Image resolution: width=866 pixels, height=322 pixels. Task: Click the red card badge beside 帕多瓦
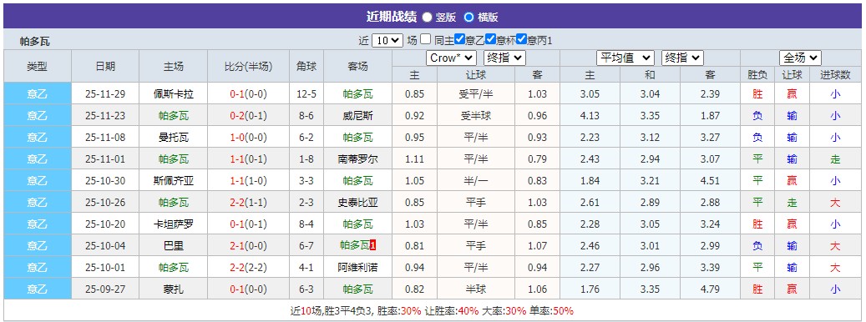tap(373, 245)
